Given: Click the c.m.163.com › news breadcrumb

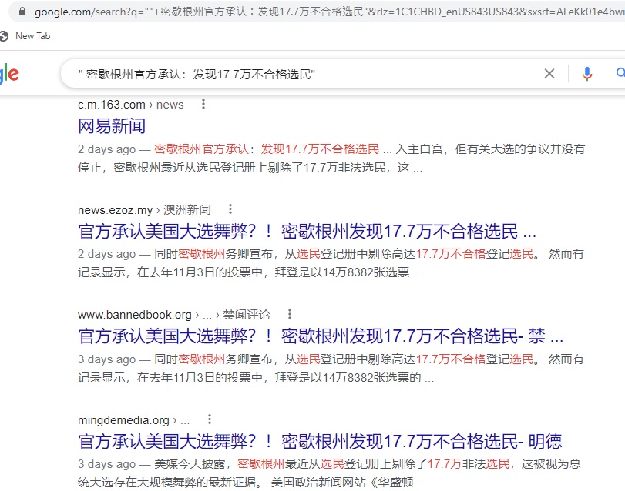Looking at the screenshot, I should (131, 105).
